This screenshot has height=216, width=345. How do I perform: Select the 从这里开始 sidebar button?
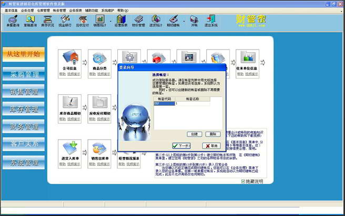(x=24, y=54)
